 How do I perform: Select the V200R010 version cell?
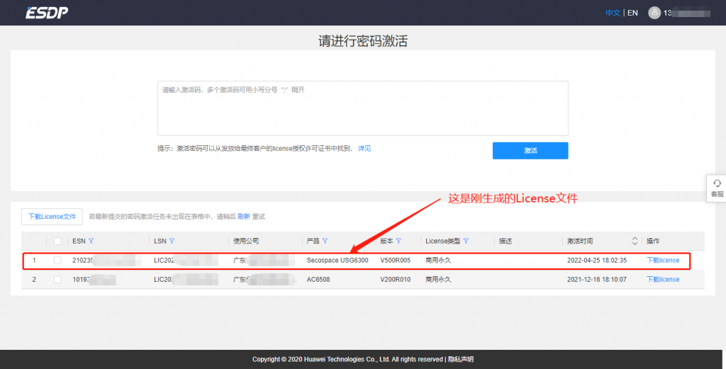click(396, 279)
